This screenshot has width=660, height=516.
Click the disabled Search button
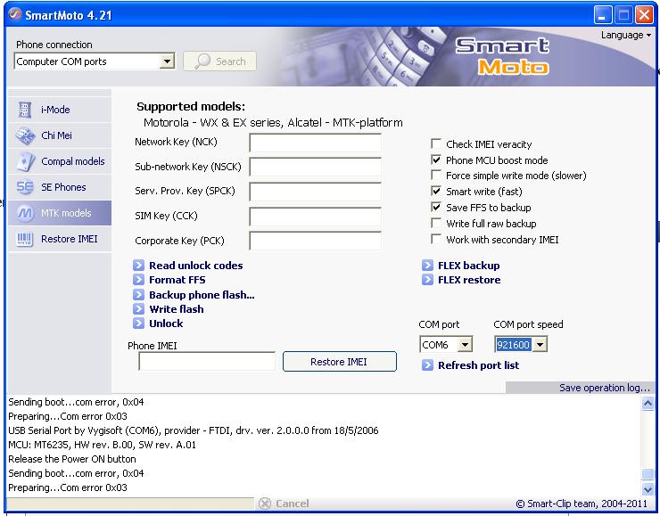click(x=219, y=61)
